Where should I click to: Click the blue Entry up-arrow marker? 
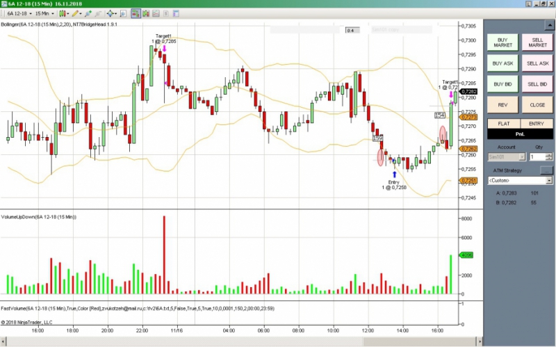click(x=394, y=175)
